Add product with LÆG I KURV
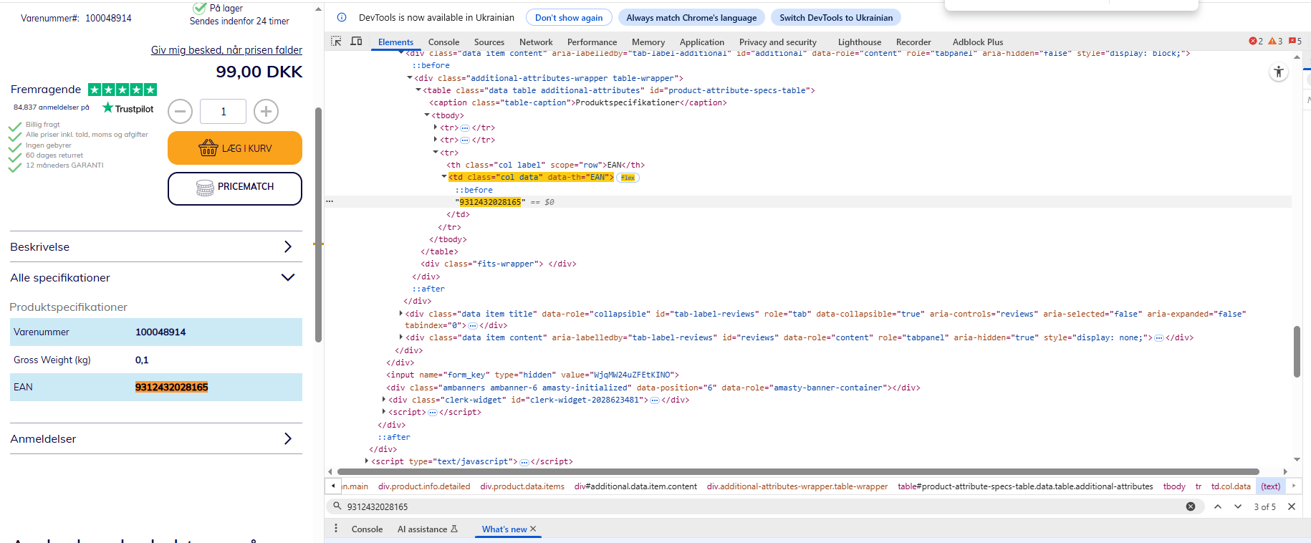The image size is (1311, 543). tap(235, 148)
